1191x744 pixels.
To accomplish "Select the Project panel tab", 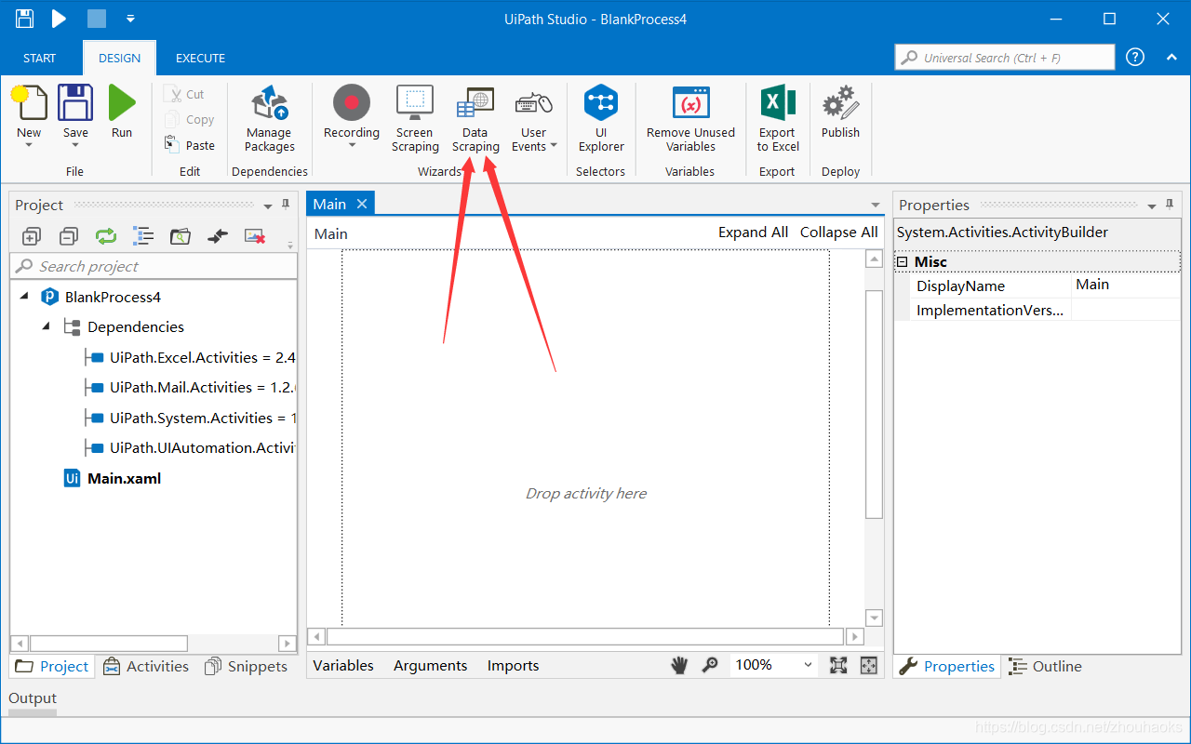I will 52,666.
